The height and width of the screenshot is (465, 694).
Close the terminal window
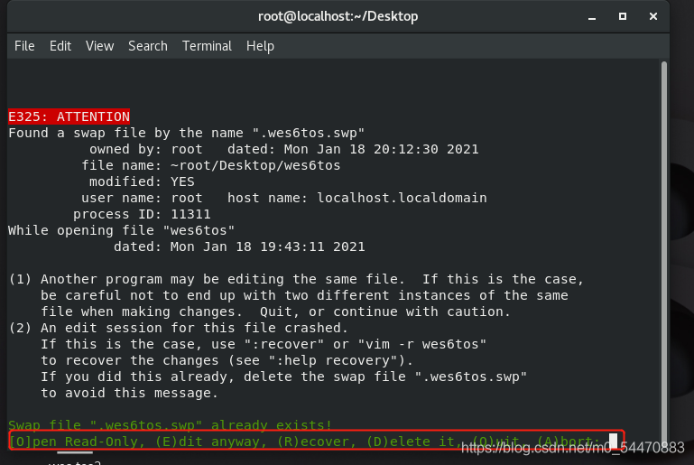tap(652, 16)
